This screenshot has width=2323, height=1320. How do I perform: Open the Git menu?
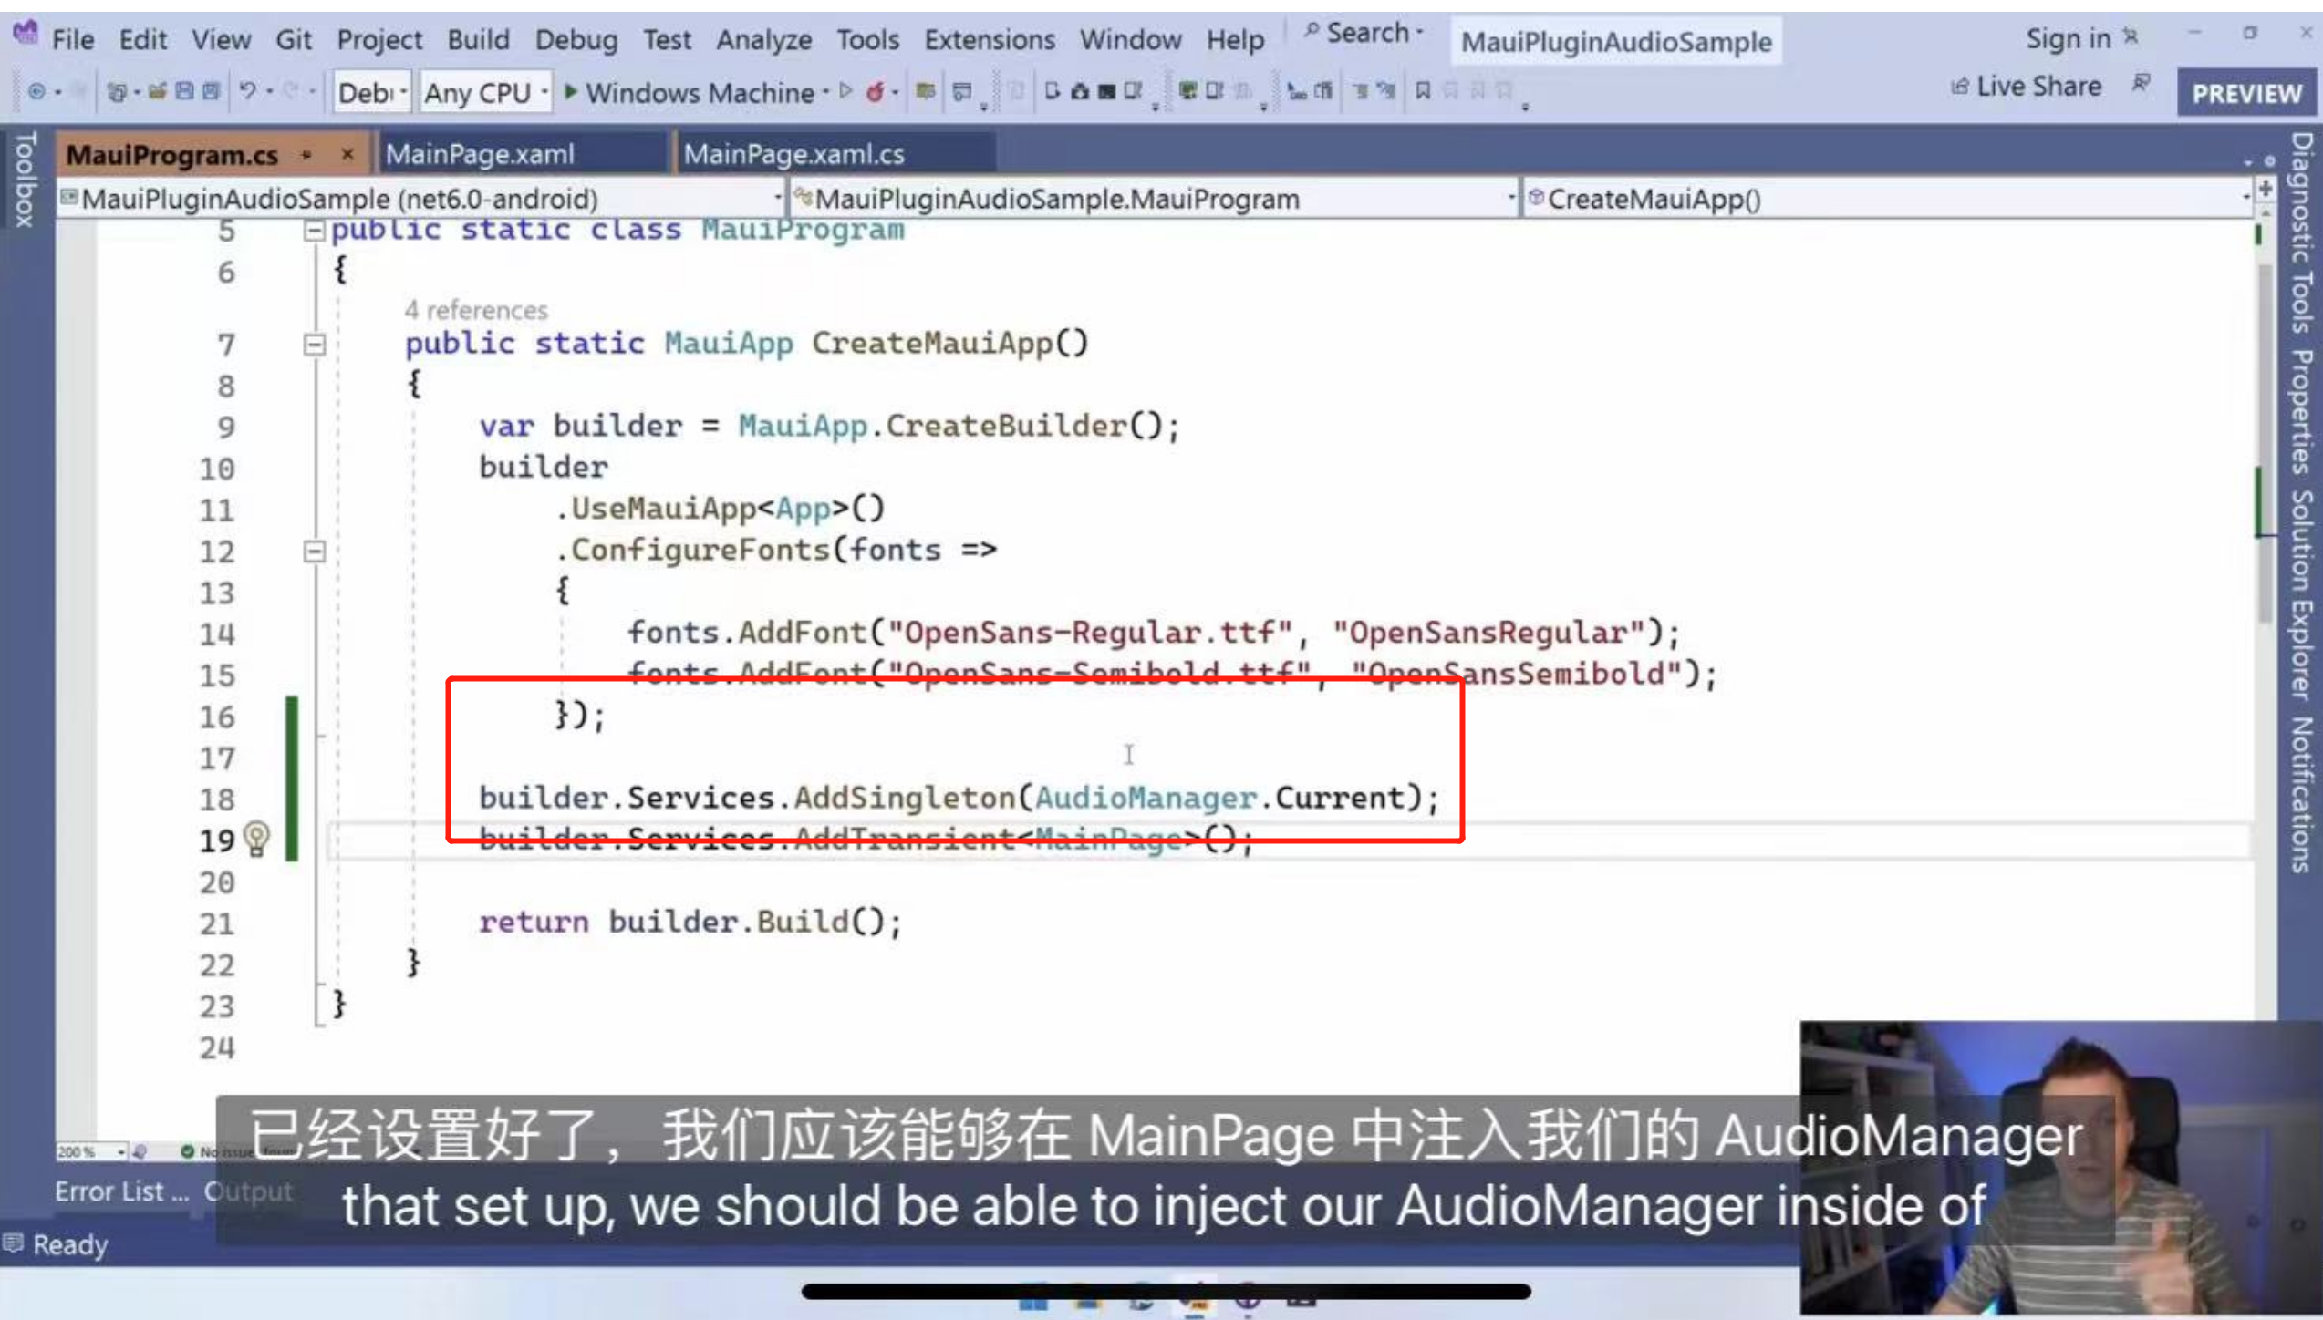294,40
